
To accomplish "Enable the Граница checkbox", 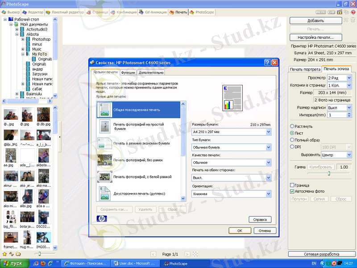I will 292,185.
